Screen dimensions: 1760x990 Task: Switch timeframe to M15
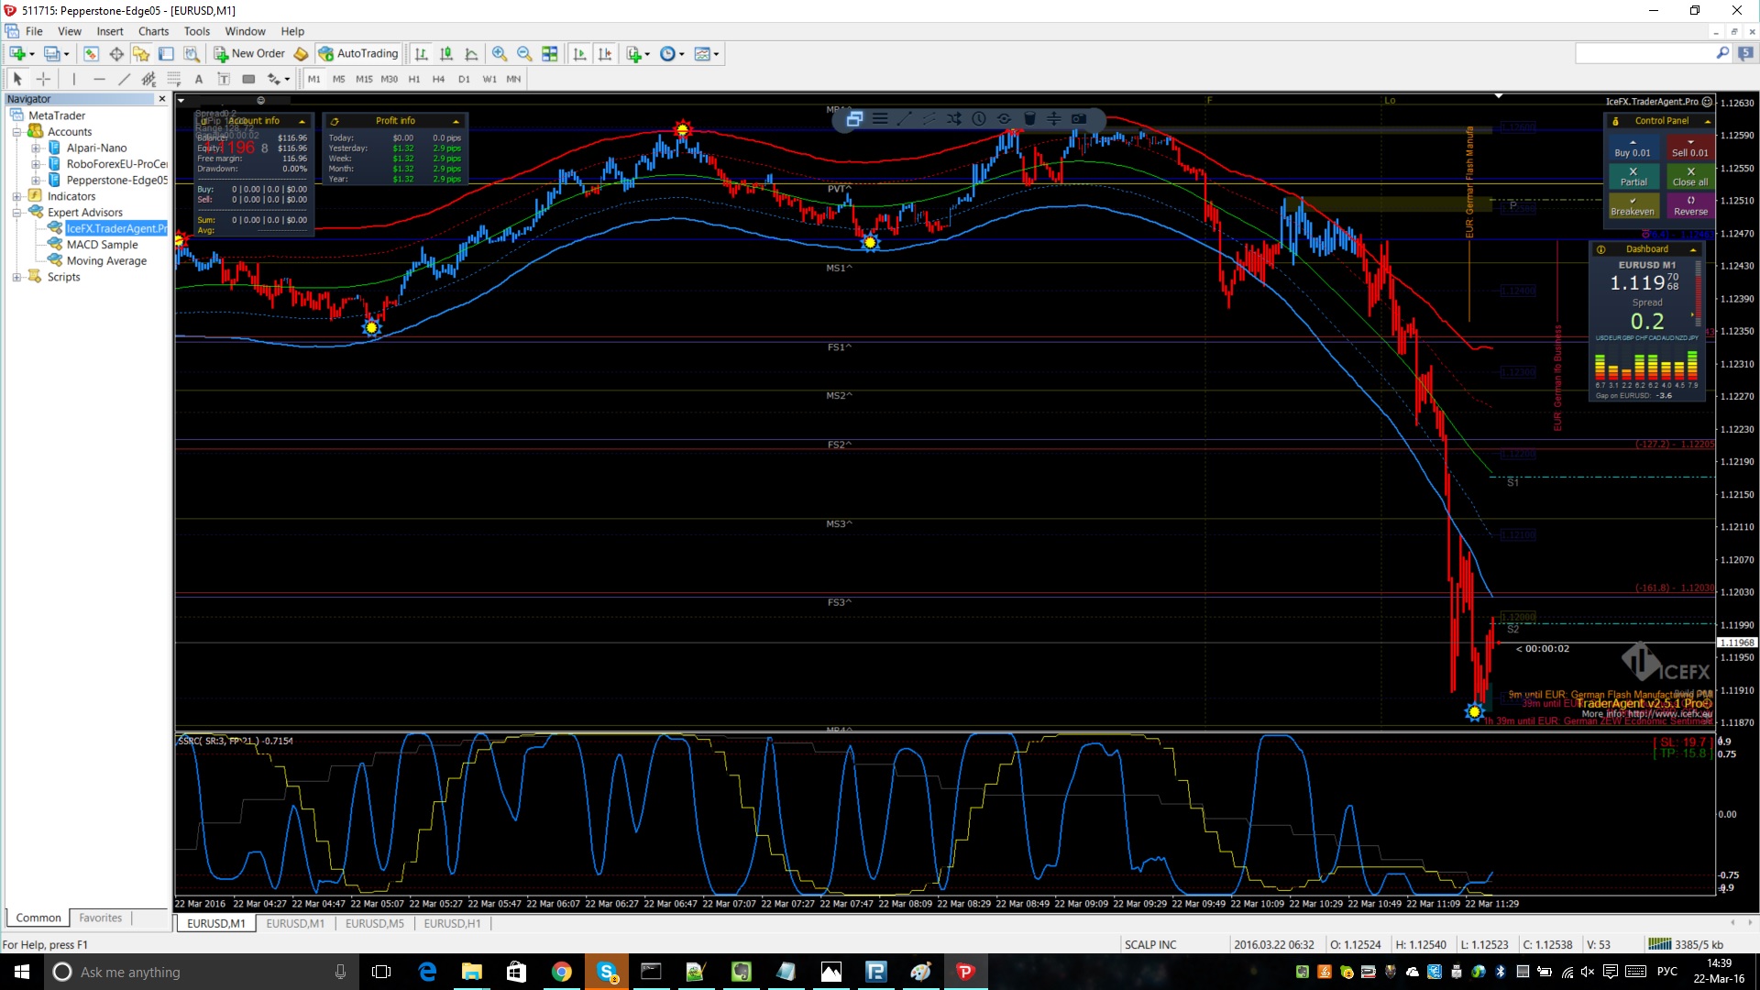point(364,79)
